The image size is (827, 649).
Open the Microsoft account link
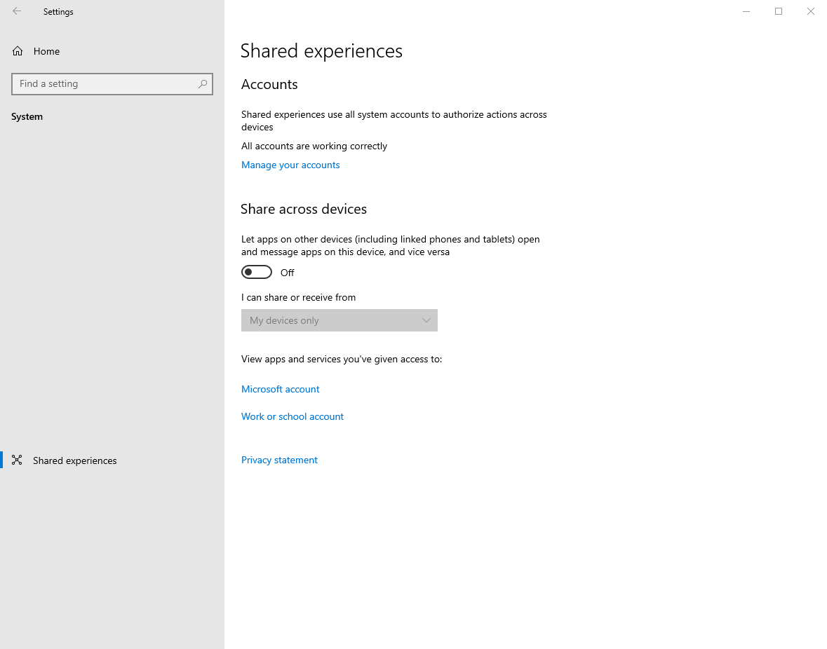[x=280, y=389]
